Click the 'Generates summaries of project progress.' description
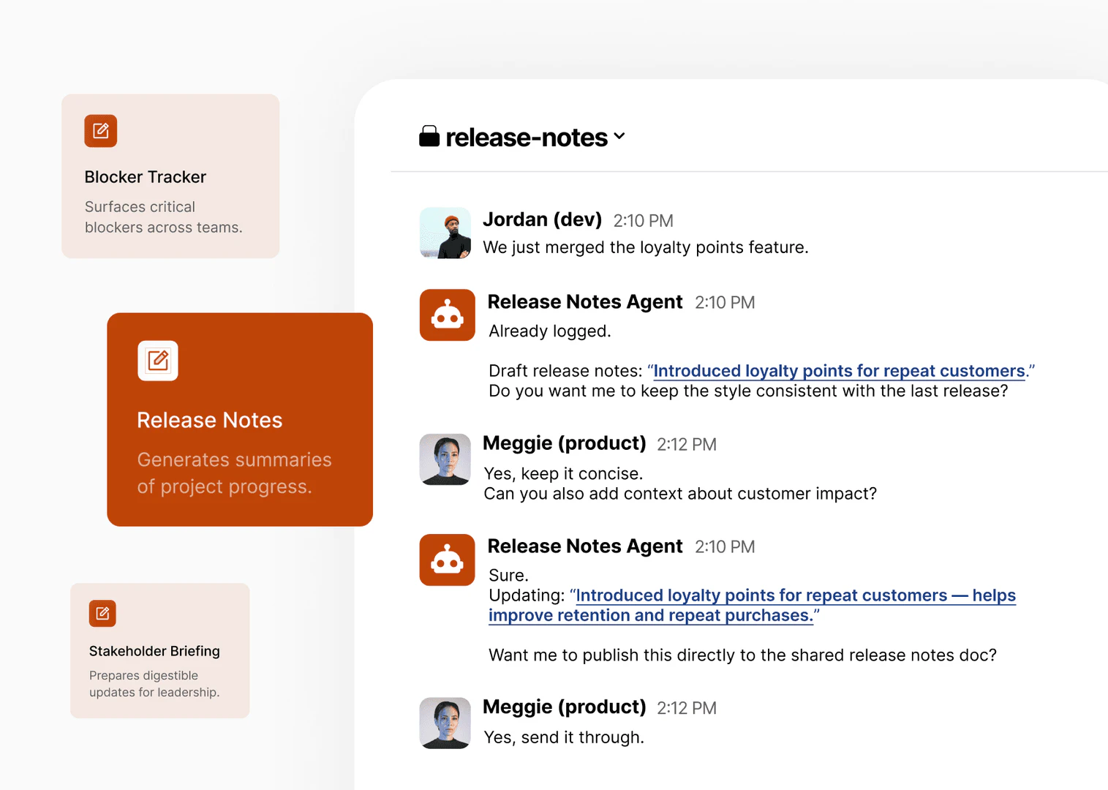 pos(234,473)
